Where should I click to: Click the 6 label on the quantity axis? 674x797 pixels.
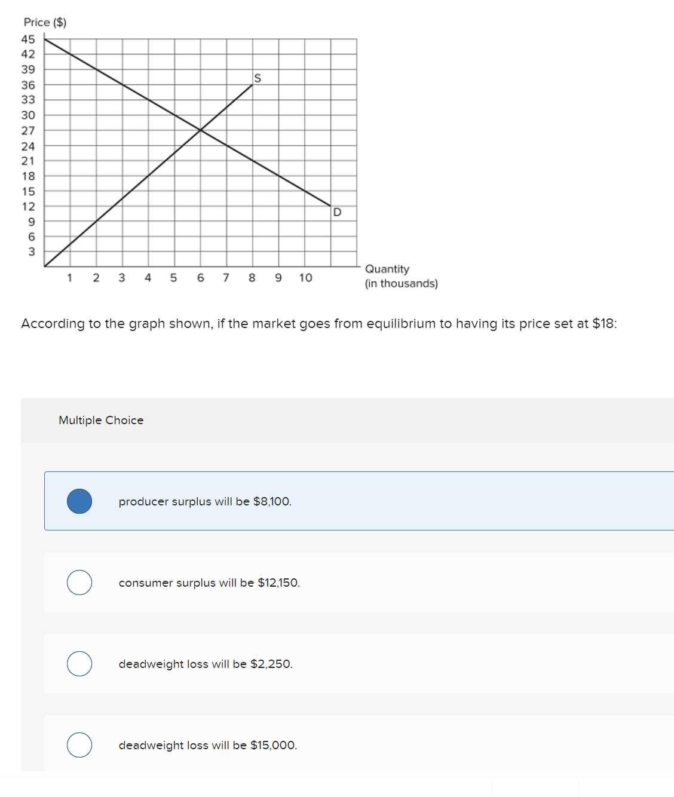pos(201,277)
